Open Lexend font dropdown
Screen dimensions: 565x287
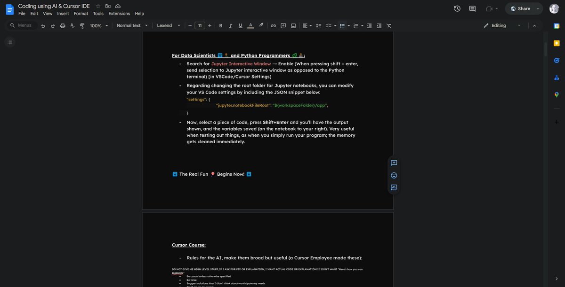point(169,25)
